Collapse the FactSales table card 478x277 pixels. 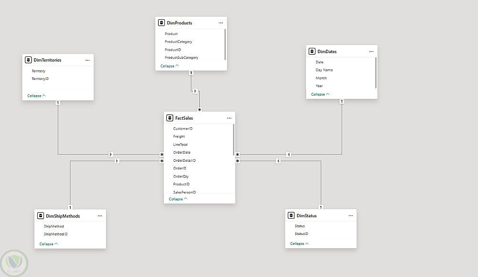pyautogui.click(x=178, y=199)
